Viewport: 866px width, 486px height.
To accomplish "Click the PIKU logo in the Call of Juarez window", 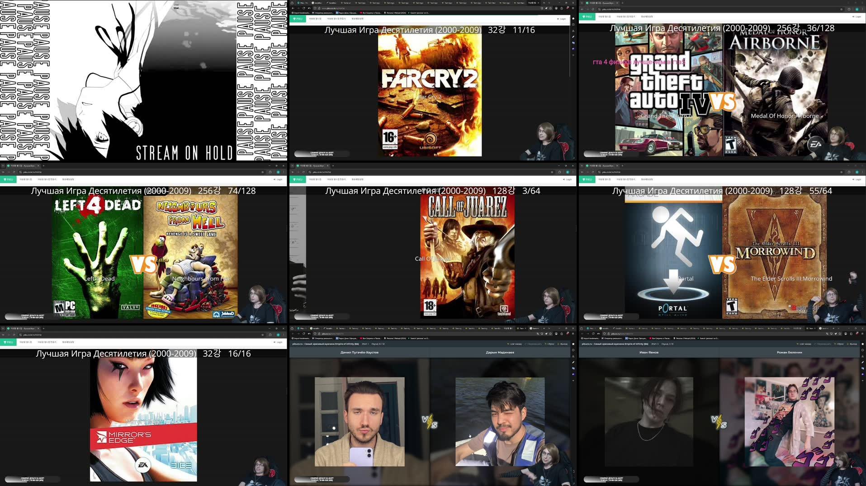I will [298, 179].
